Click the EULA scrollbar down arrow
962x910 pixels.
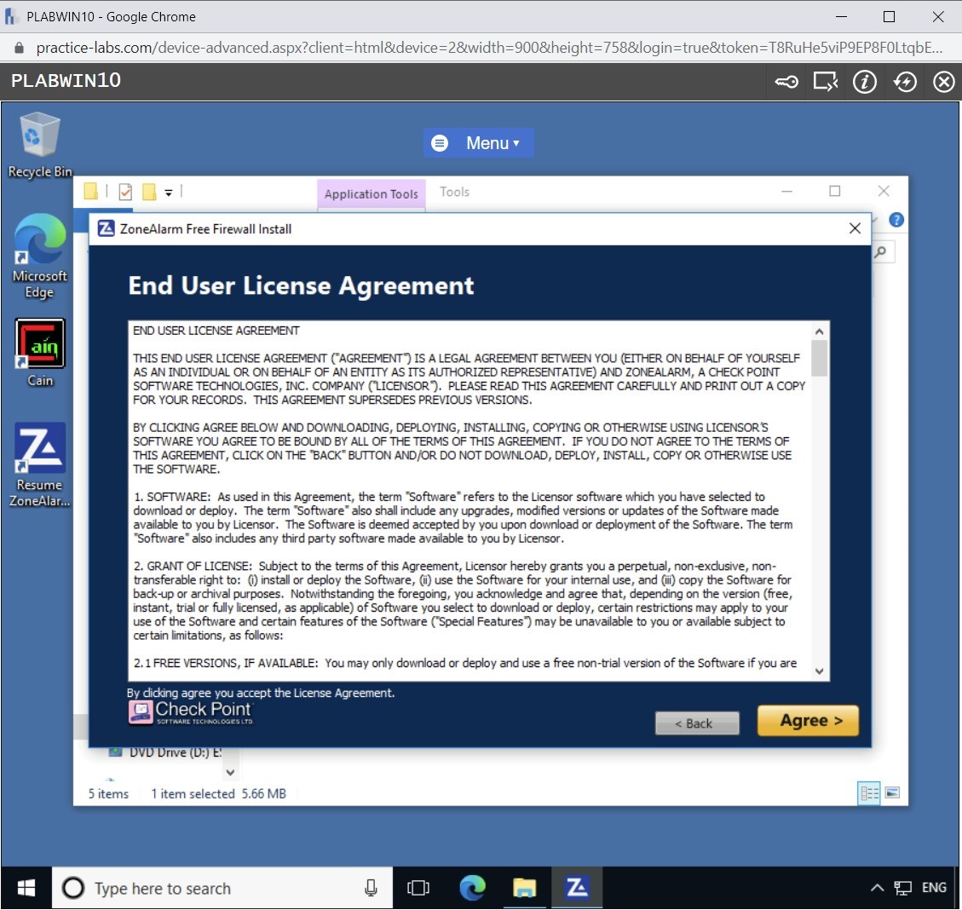[x=819, y=671]
